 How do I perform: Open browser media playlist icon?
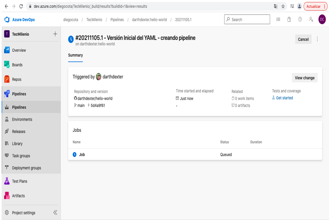click(292, 6)
